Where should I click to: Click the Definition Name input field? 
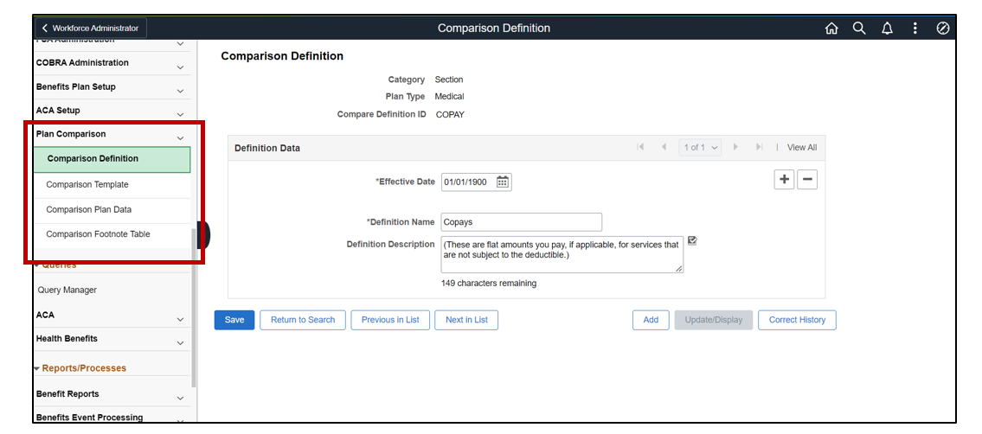(x=521, y=222)
